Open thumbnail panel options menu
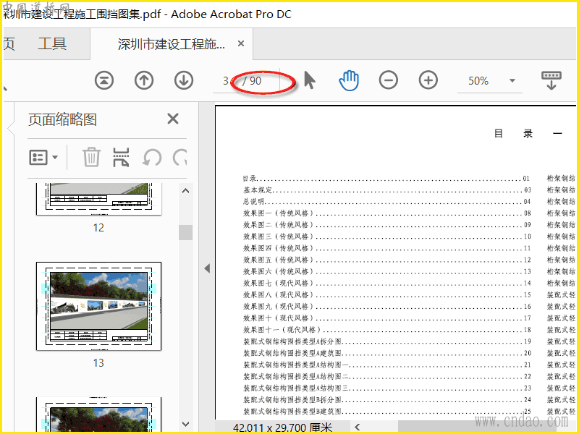Screen dimensions: 579x434 click(x=43, y=158)
